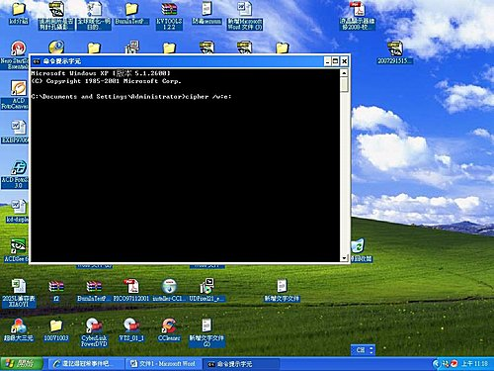494x371 pixels.
Task: Select the f2 archive icon
Action: pos(56,291)
